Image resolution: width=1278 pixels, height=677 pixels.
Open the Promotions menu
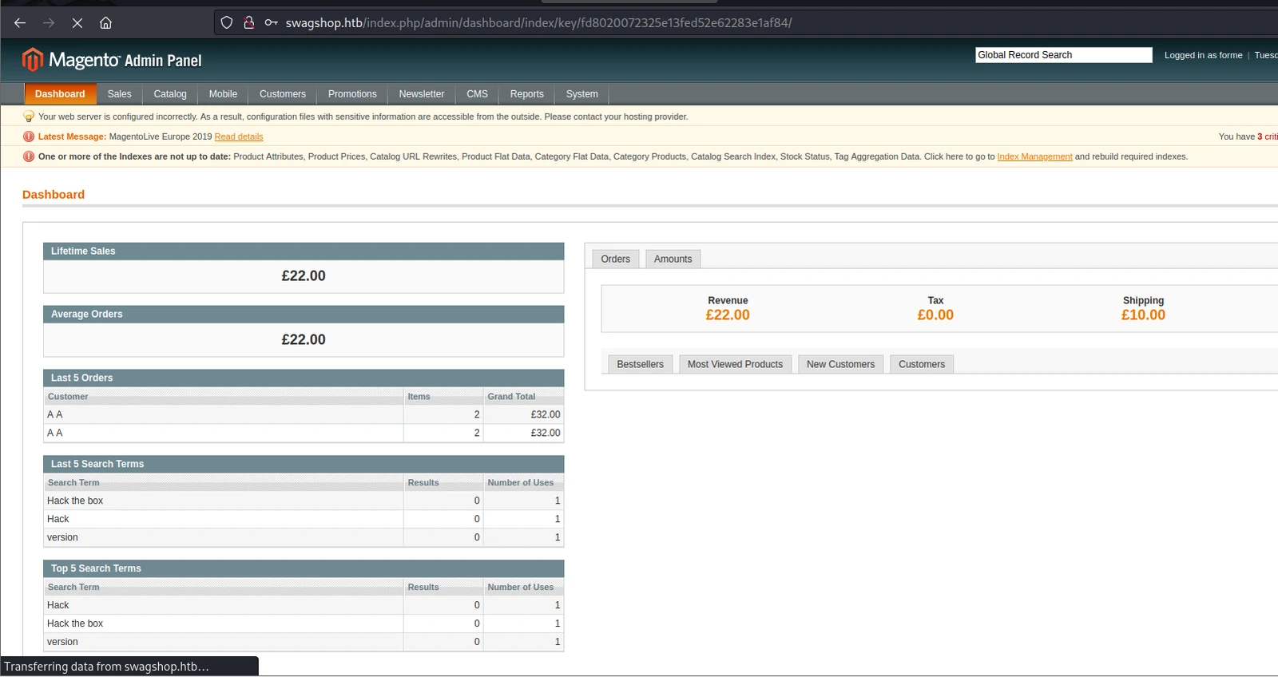(352, 94)
